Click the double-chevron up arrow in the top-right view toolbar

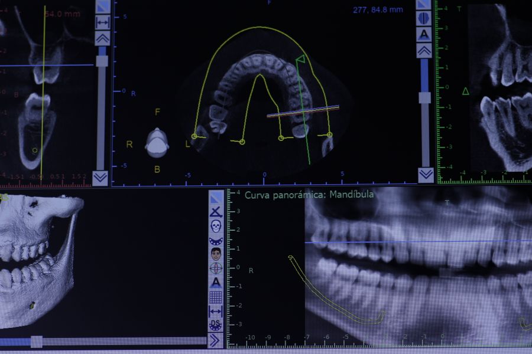pyautogui.click(x=424, y=51)
